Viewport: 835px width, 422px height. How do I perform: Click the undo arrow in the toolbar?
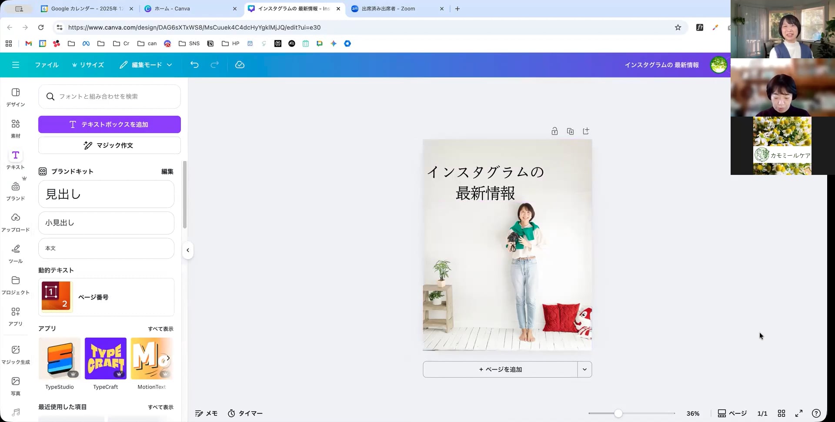coord(194,65)
